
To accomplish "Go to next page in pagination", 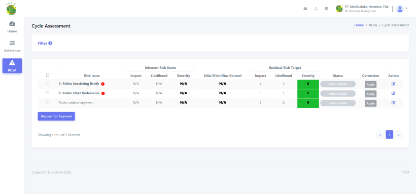I will [398, 135].
